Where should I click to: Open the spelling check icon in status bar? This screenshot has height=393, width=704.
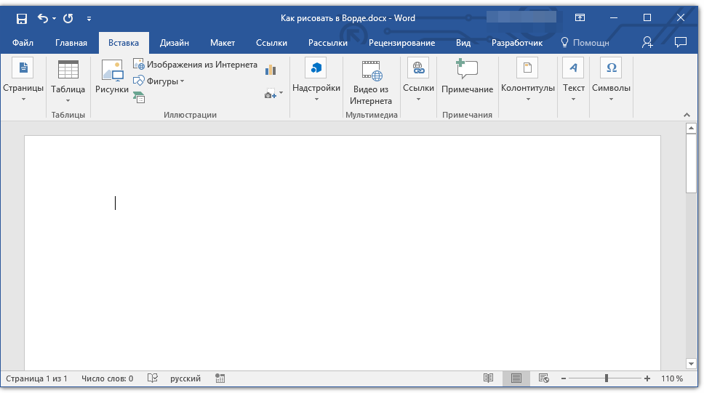click(153, 378)
